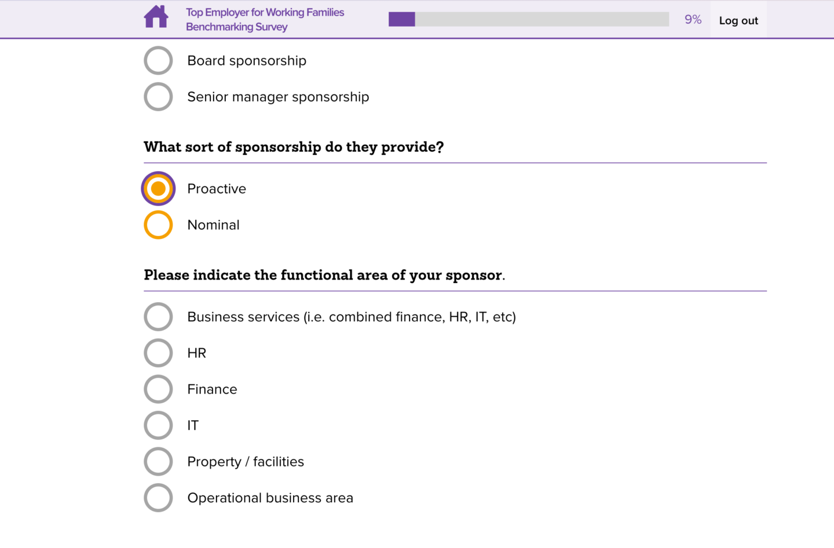Click the 9% progress percentage text
The height and width of the screenshot is (548, 834).
click(693, 19)
